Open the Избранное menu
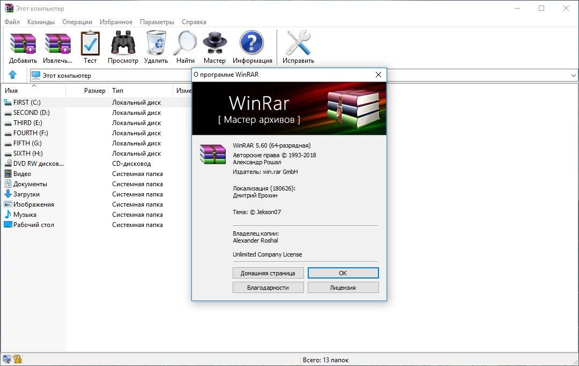This screenshot has height=366, width=579. (116, 22)
